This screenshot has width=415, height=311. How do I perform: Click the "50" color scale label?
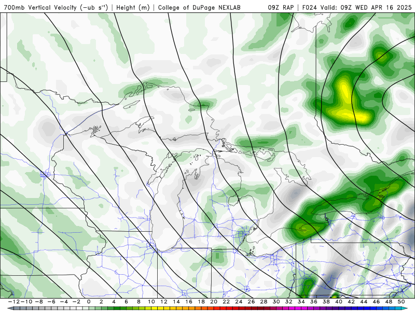(401, 302)
